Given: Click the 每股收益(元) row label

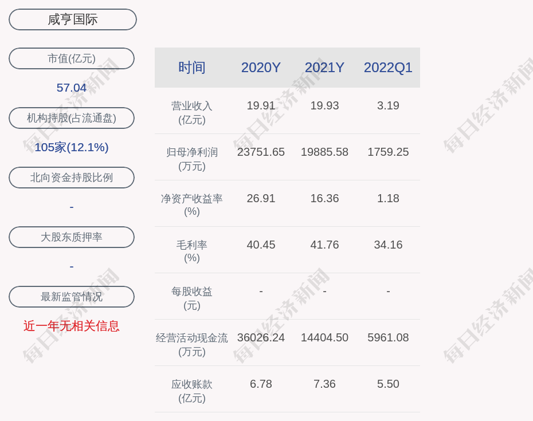Looking at the screenshot, I should [x=192, y=298].
